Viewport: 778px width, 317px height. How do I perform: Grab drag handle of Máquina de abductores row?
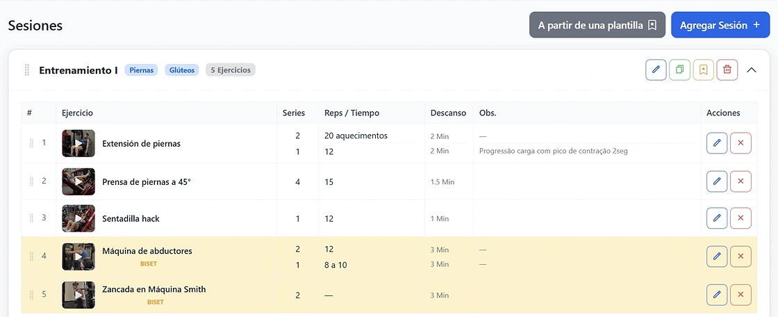[32, 257]
